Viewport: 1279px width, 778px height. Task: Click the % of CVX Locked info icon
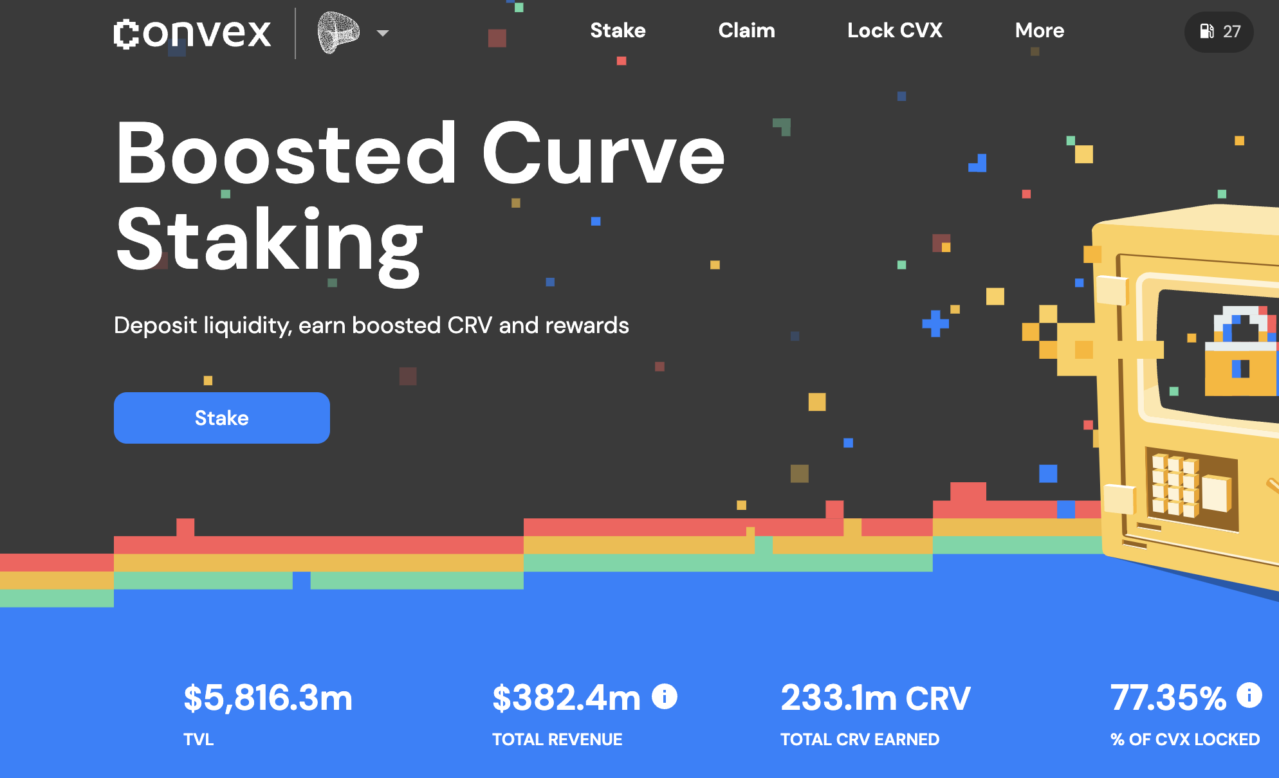[1249, 695]
